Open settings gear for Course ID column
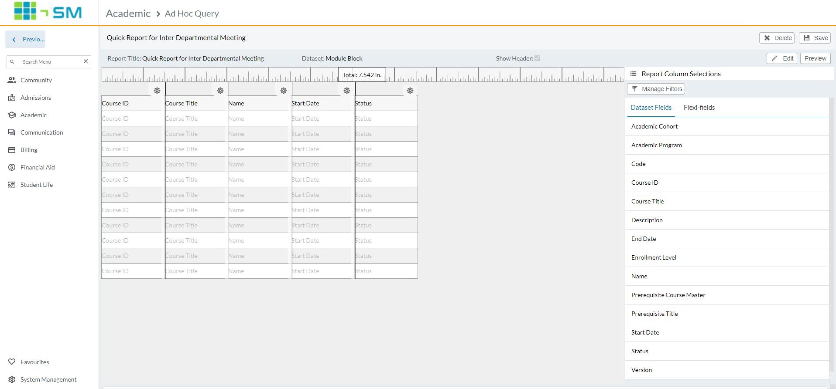Screen dimensions: 836x389 click(x=157, y=91)
